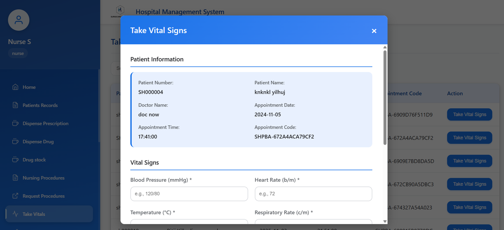Click the Heart Rate input field
The width and height of the screenshot is (504, 230).
[x=313, y=194]
